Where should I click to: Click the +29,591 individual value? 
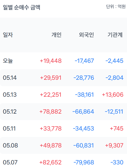[x=51, y=78]
